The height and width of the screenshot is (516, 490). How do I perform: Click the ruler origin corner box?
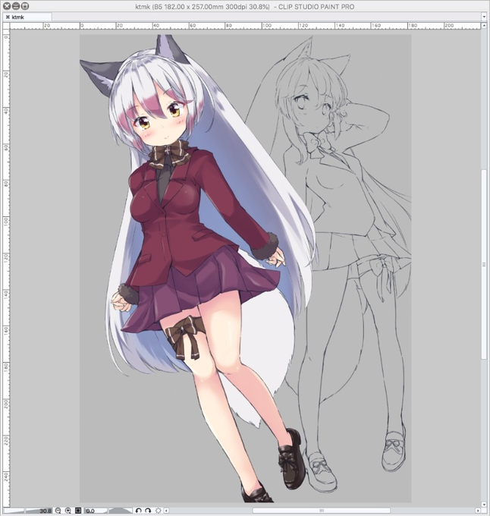(6, 26)
